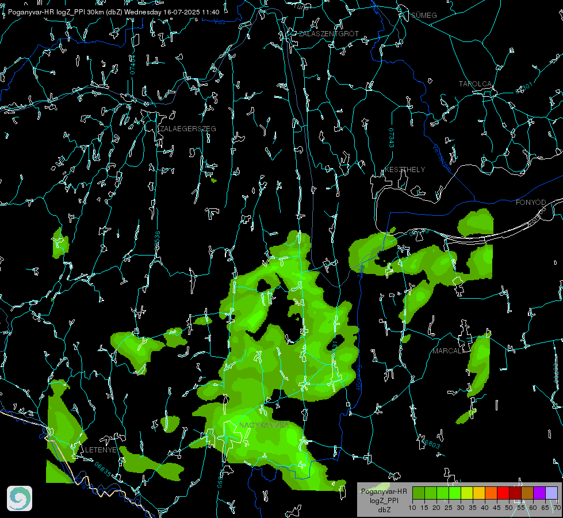The width and height of the screenshot is (563, 518).
Task: Click the FONYÓD city label
Action: tap(531, 203)
